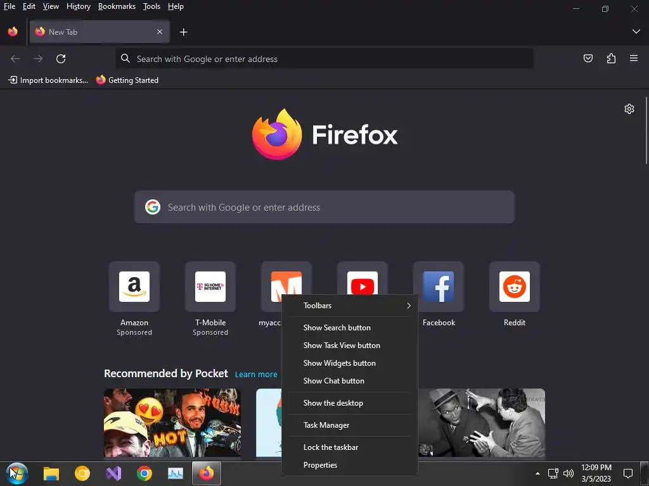Click the Firefox View icon left of tabs
This screenshot has width=649, height=486.
click(13, 32)
